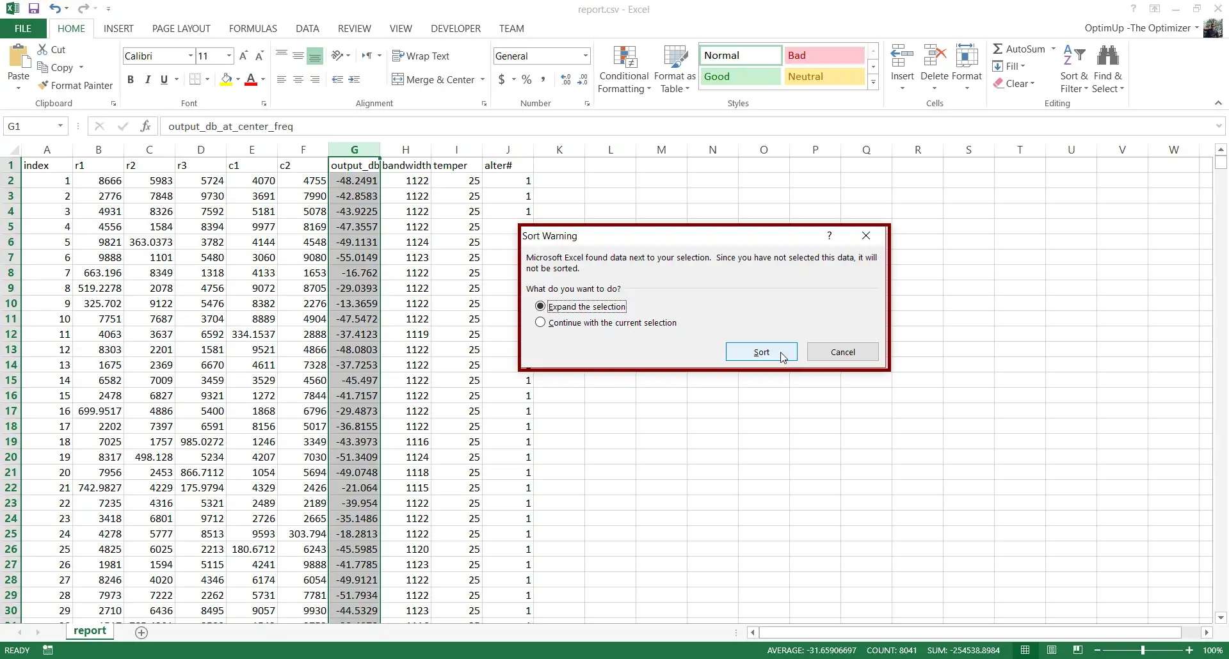Toggle Wrap Text
This screenshot has width=1229, height=659.
click(x=421, y=56)
